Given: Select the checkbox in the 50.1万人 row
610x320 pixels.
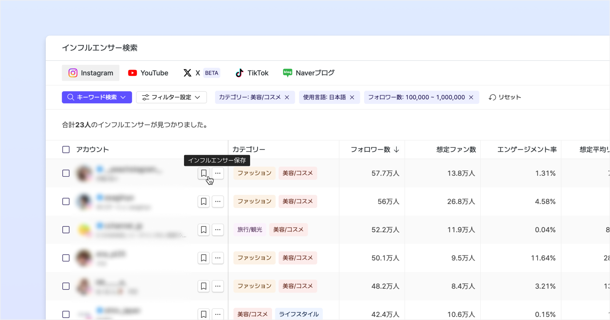Looking at the screenshot, I should pos(66,258).
